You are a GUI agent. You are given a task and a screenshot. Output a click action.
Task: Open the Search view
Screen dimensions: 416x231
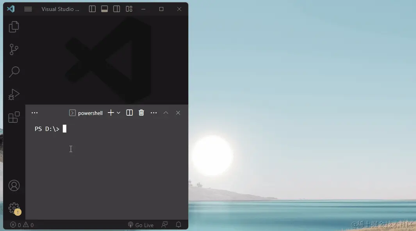pyautogui.click(x=14, y=72)
